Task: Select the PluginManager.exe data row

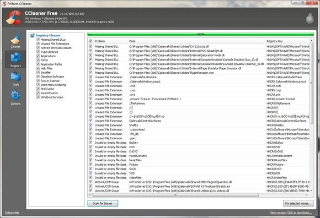Action: 199,73
